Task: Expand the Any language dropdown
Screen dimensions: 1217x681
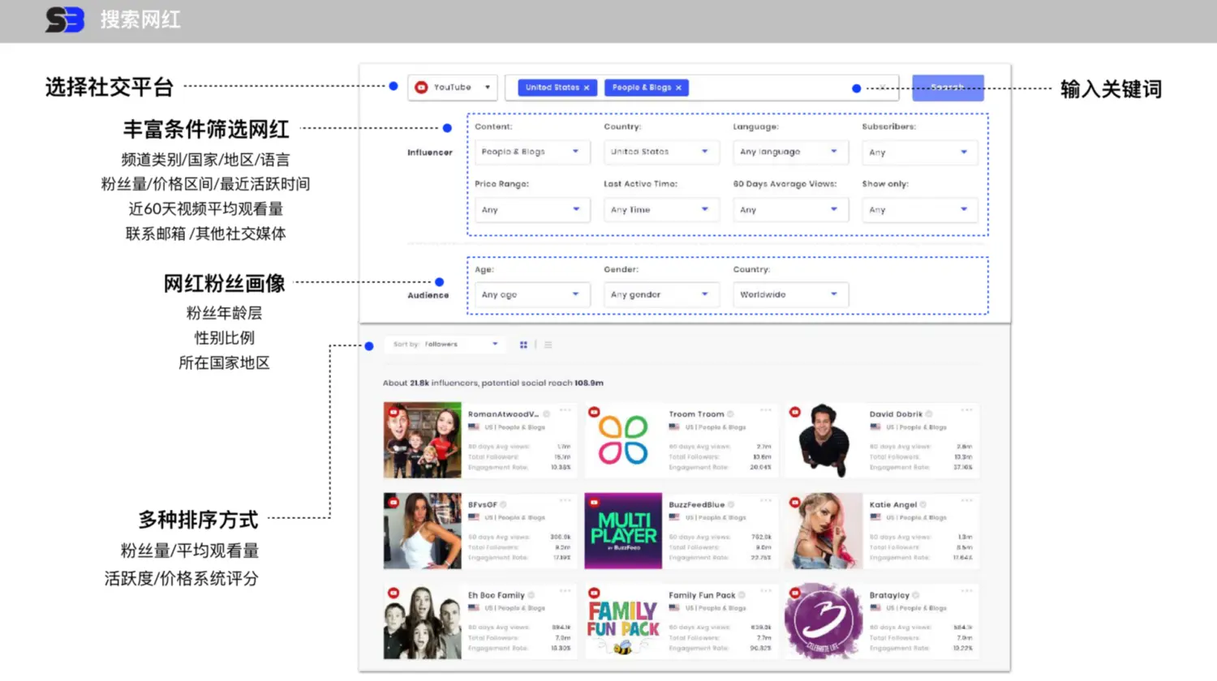Action: coord(790,152)
